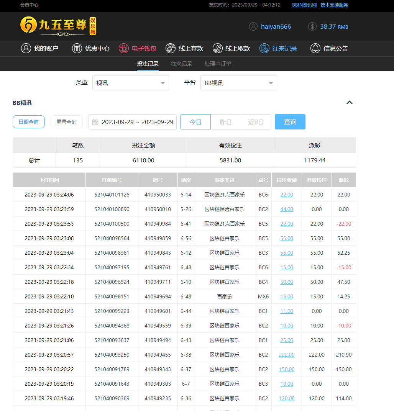394x411 pixels.
Task: Click the My Account person icon
Action: [26, 48]
